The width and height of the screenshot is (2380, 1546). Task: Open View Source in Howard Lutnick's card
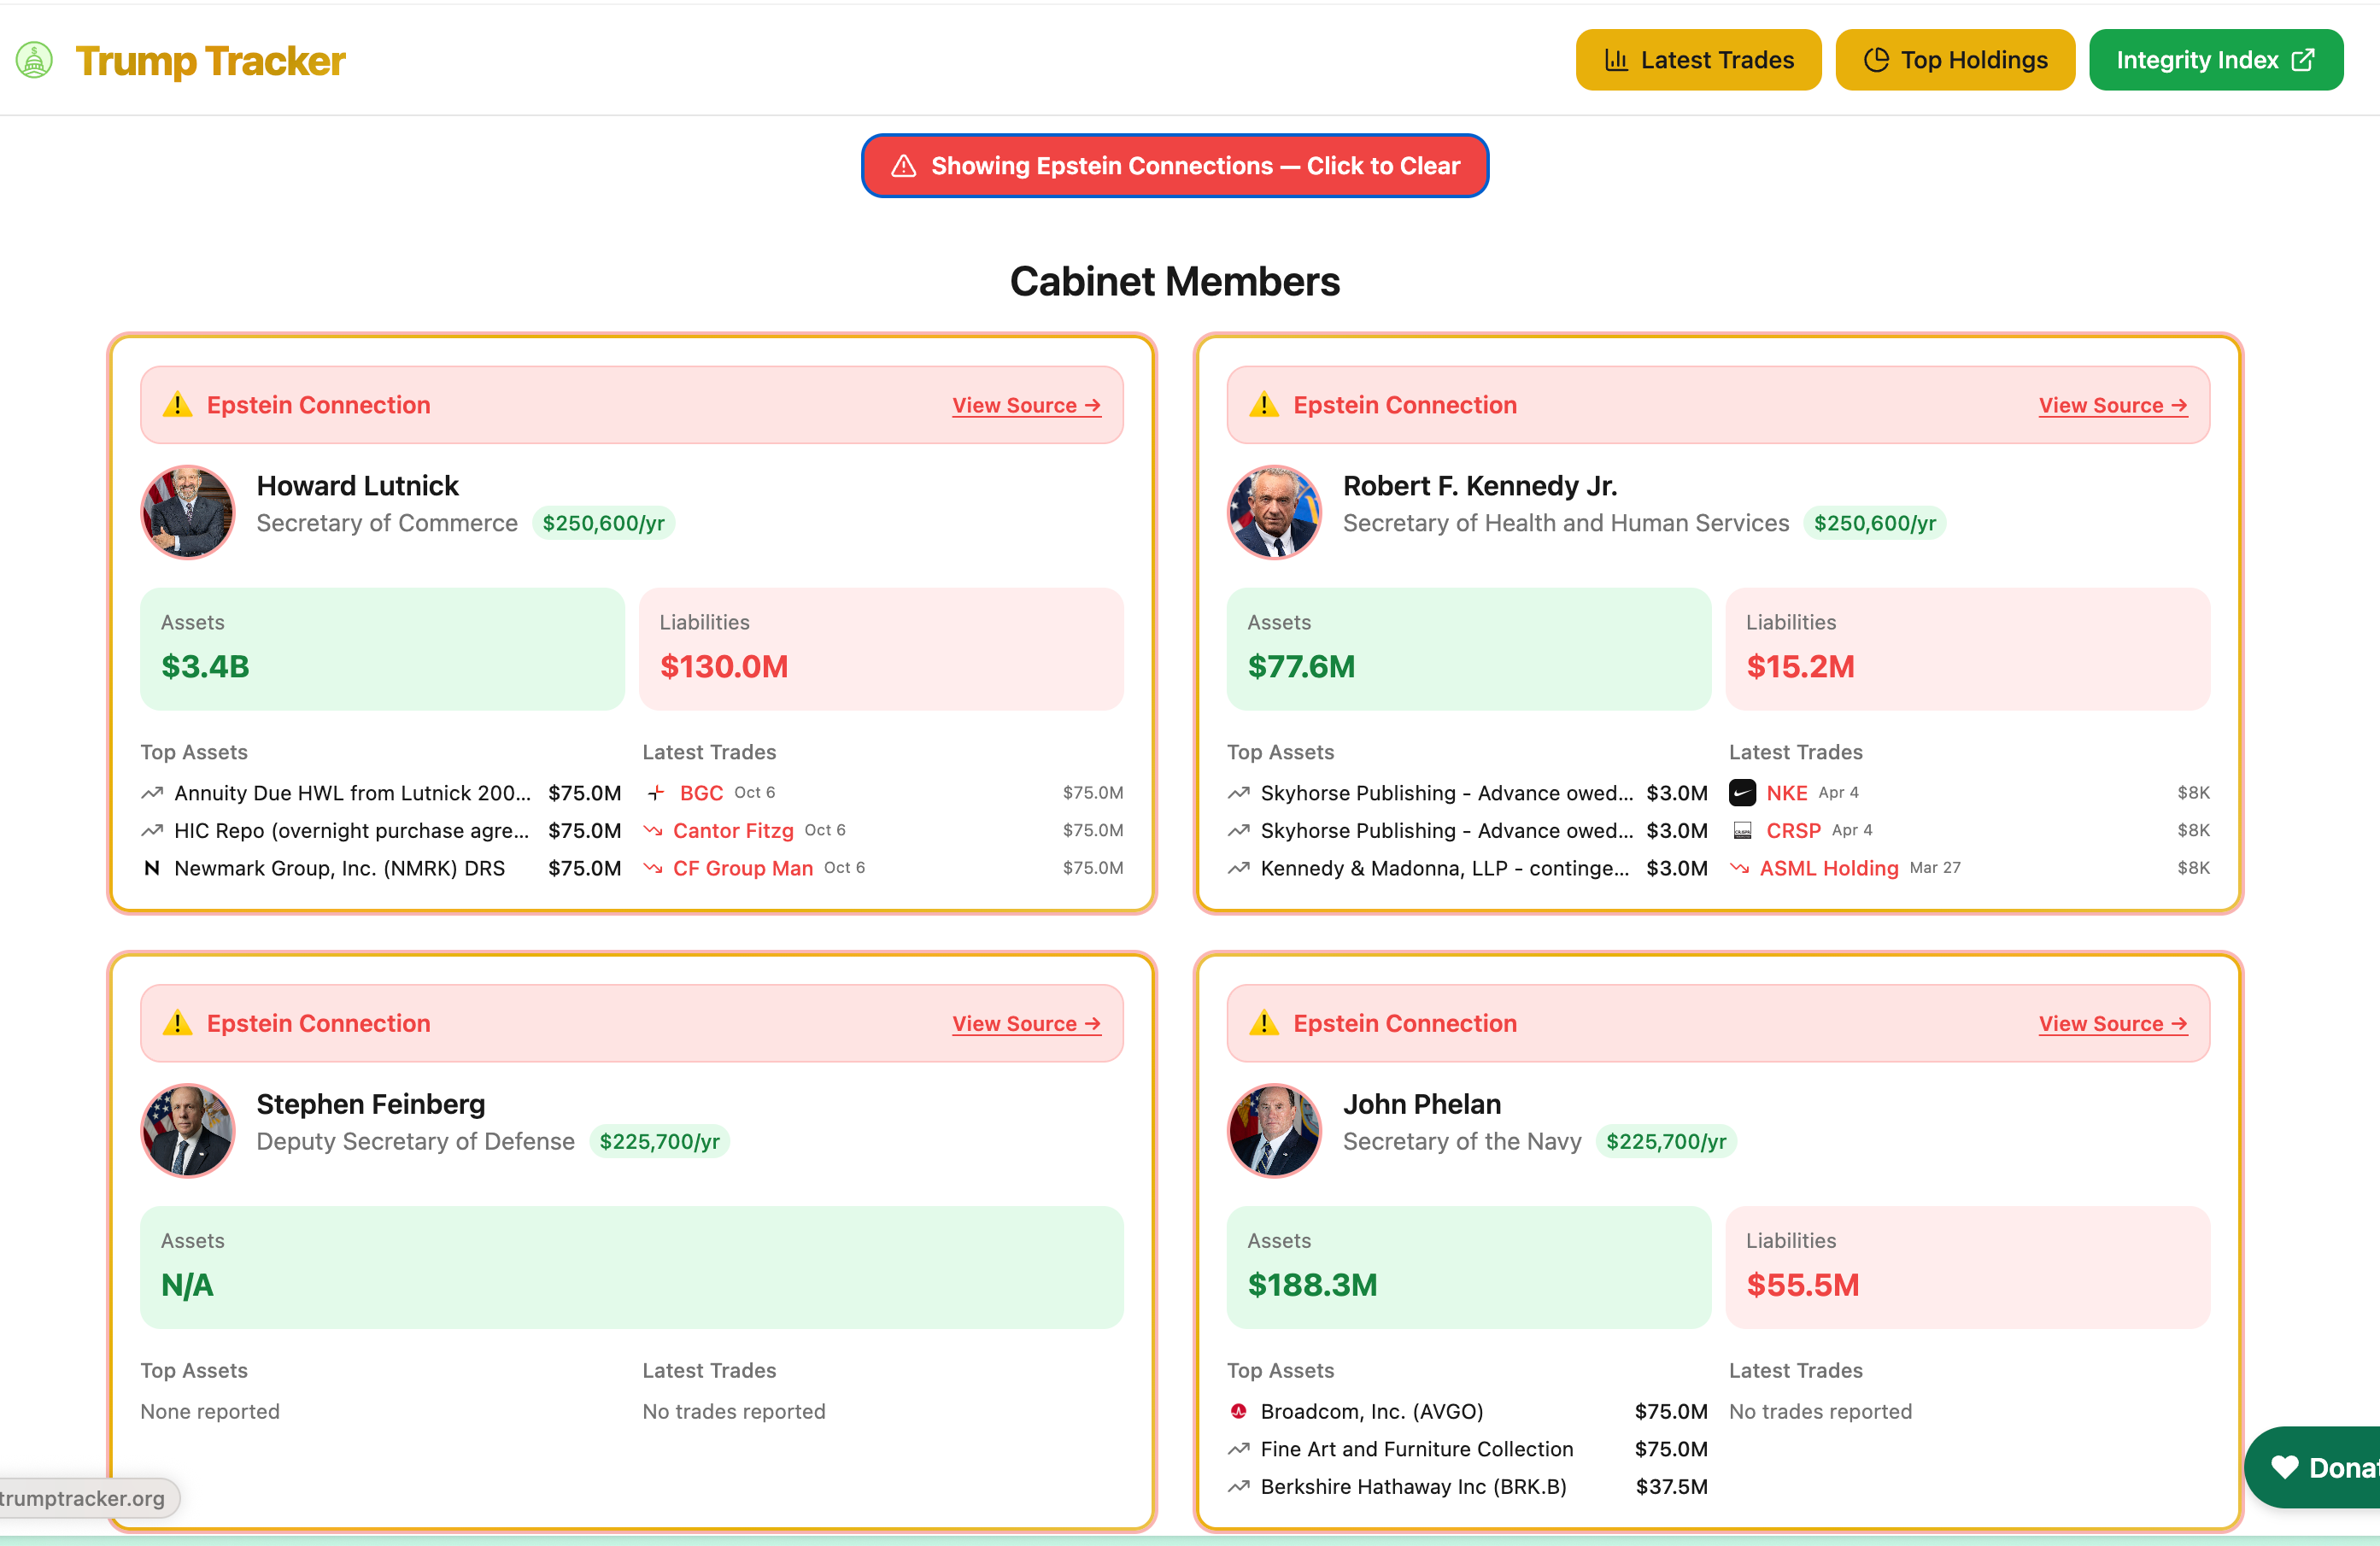(x=1026, y=405)
